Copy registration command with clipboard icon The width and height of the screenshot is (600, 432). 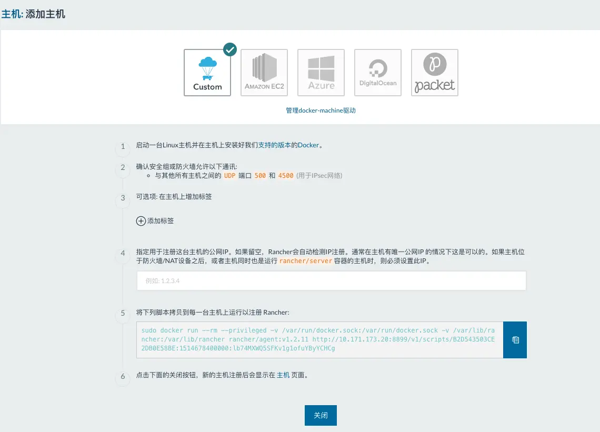tap(515, 340)
